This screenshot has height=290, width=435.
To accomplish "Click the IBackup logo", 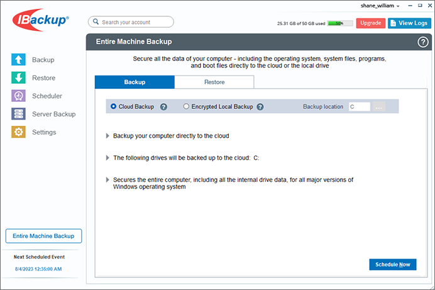I will 40,20.
